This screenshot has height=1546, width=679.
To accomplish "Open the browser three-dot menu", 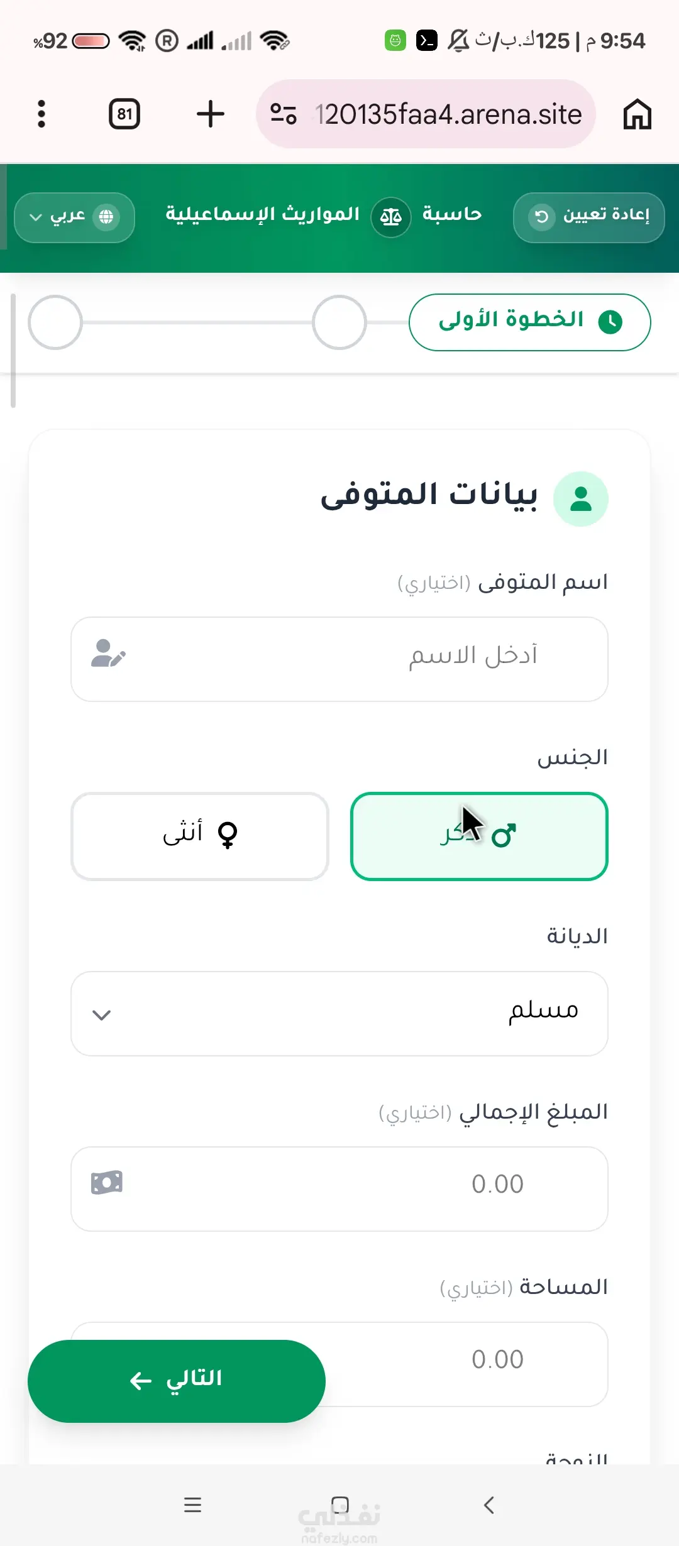I will (x=41, y=114).
